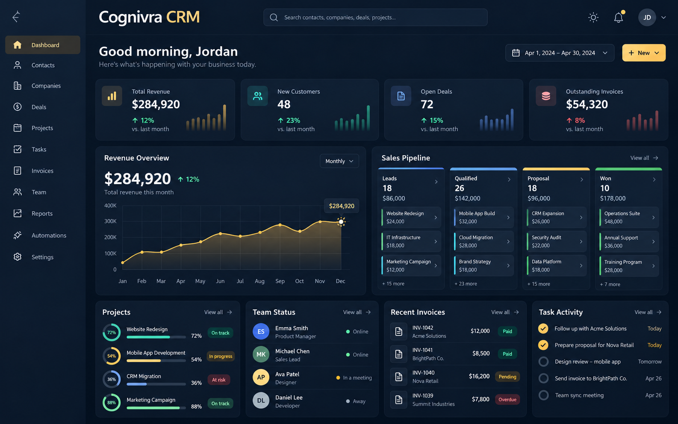Click the Outstanding Invoices coins icon
The width and height of the screenshot is (678, 424).
pos(546,96)
